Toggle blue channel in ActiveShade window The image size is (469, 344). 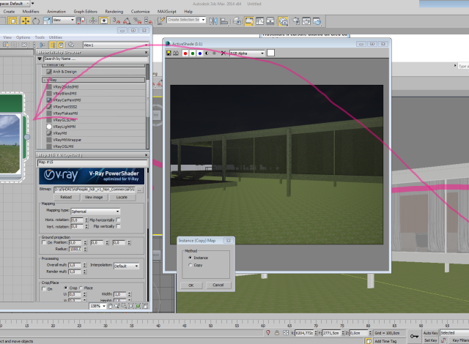200,53
